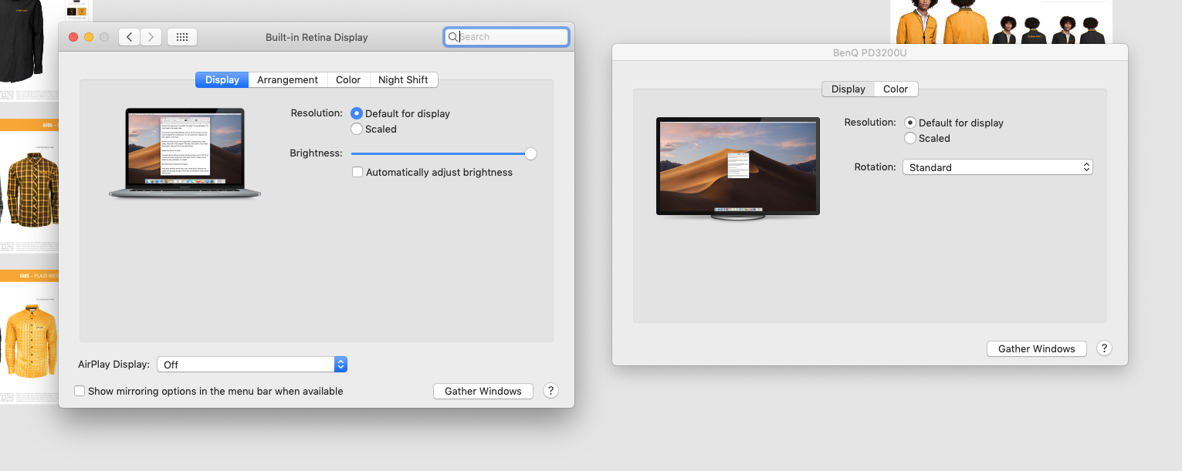Viewport: 1182px width, 471px height.
Task: Select Default for display on Built-in Retina Display
Action: [x=357, y=113]
